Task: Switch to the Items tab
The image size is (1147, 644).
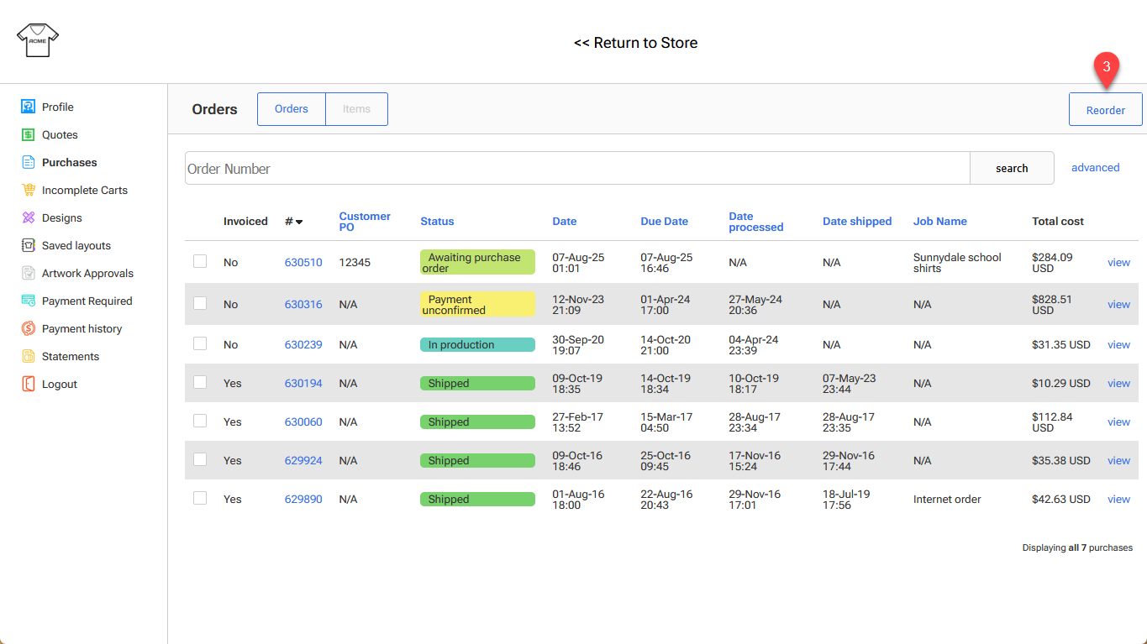Action: [356, 109]
